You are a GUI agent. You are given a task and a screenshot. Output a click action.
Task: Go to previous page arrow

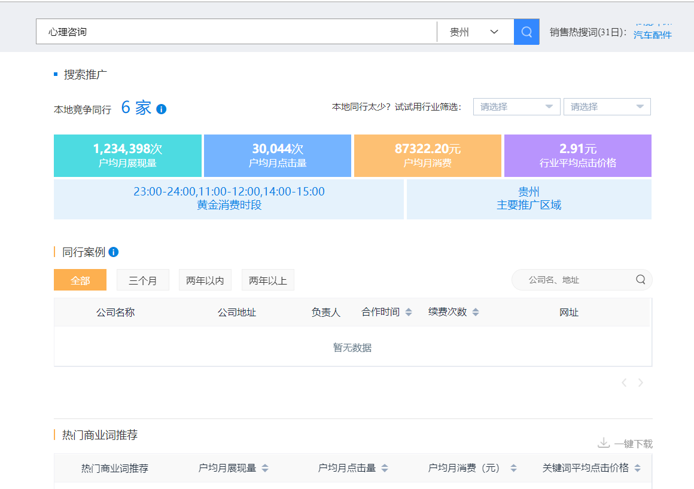624,383
